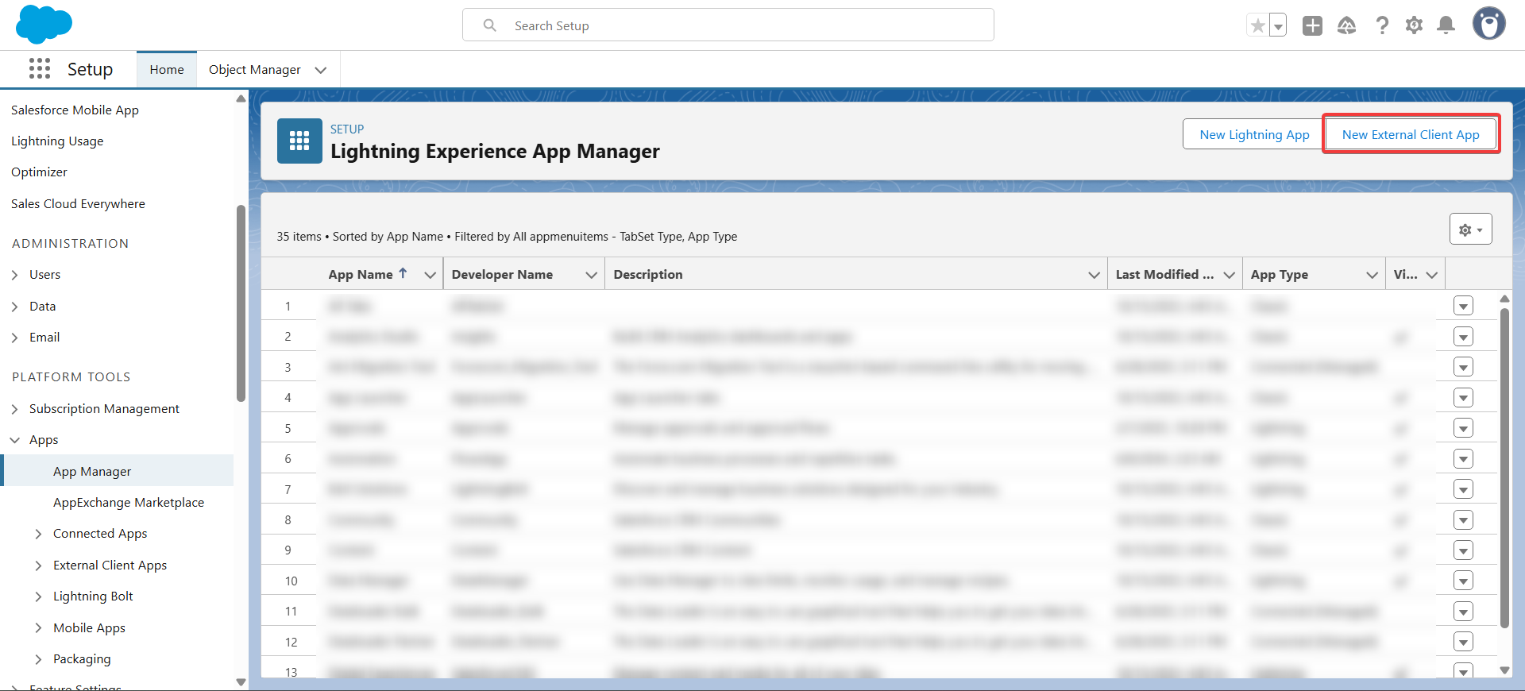Open the Description column menu chevron
1525x691 pixels.
(x=1094, y=275)
